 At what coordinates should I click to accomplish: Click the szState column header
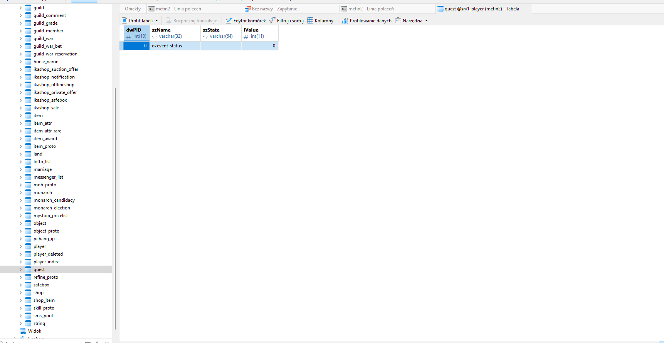pos(221,33)
